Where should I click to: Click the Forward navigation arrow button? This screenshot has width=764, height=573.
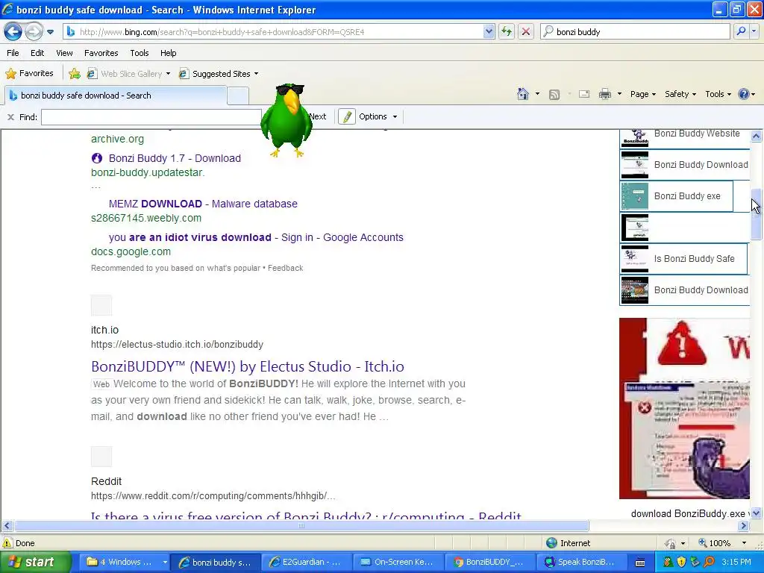(x=34, y=31)
